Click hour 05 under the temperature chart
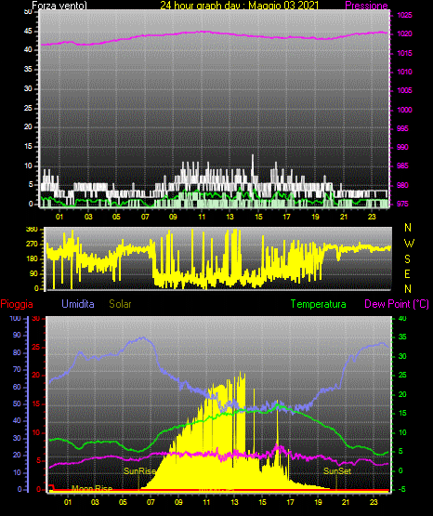 click(x=123, y=502)
